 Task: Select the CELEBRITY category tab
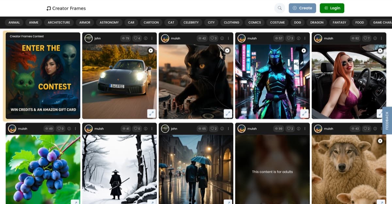(x=191, y=22)
